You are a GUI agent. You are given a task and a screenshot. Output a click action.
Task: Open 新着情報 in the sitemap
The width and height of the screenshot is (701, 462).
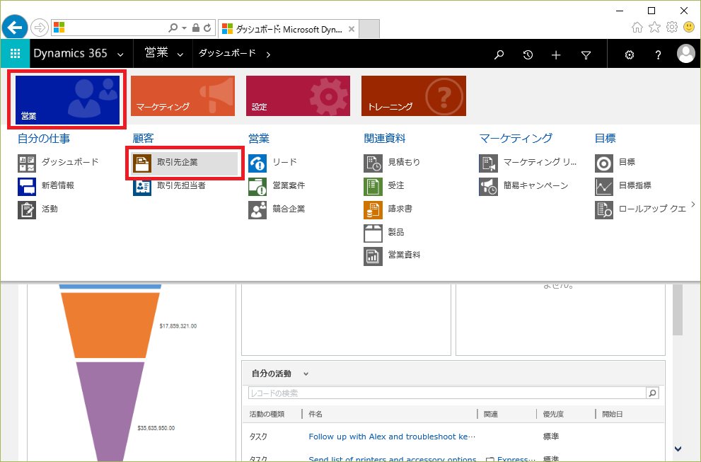(46, 185)
